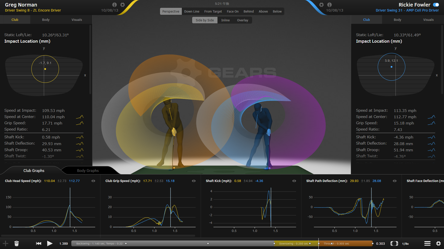This screenshot has height=249, width=444.
Task: Graph Rickie Fowler's Shaft Kick
Action: click(x=431, y=137)
